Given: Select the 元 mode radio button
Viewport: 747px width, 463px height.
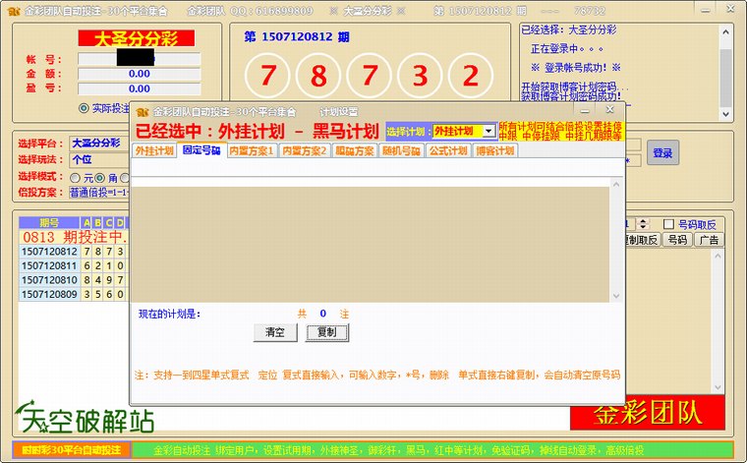Looking at the screenshot, I should click(x=75, y=178).
